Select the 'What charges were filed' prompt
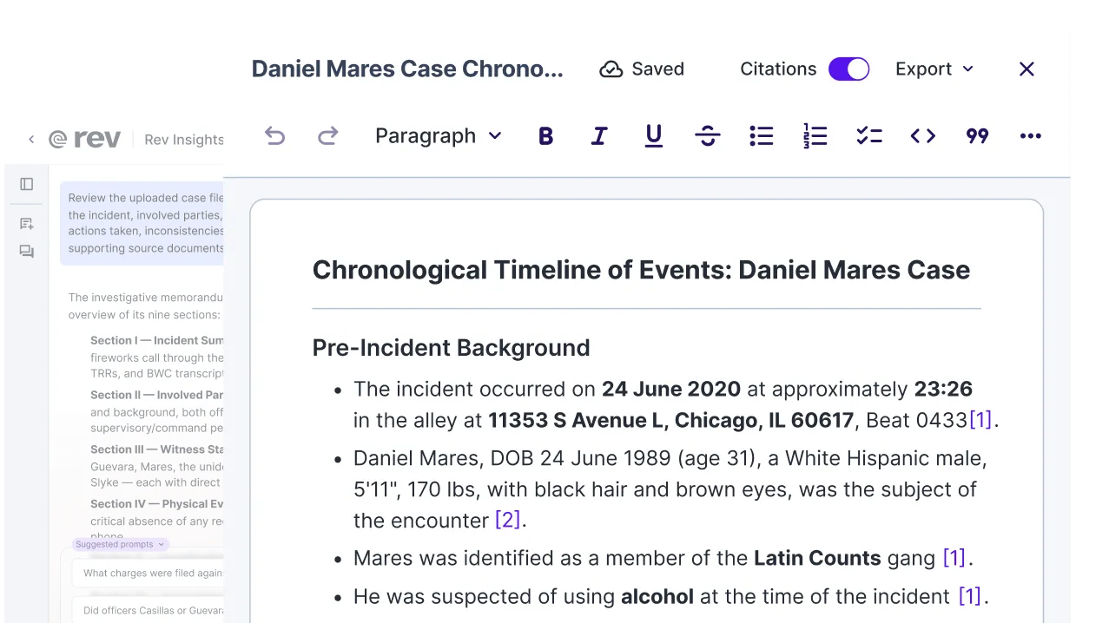The image size is (1109, 623). [148, 573]
